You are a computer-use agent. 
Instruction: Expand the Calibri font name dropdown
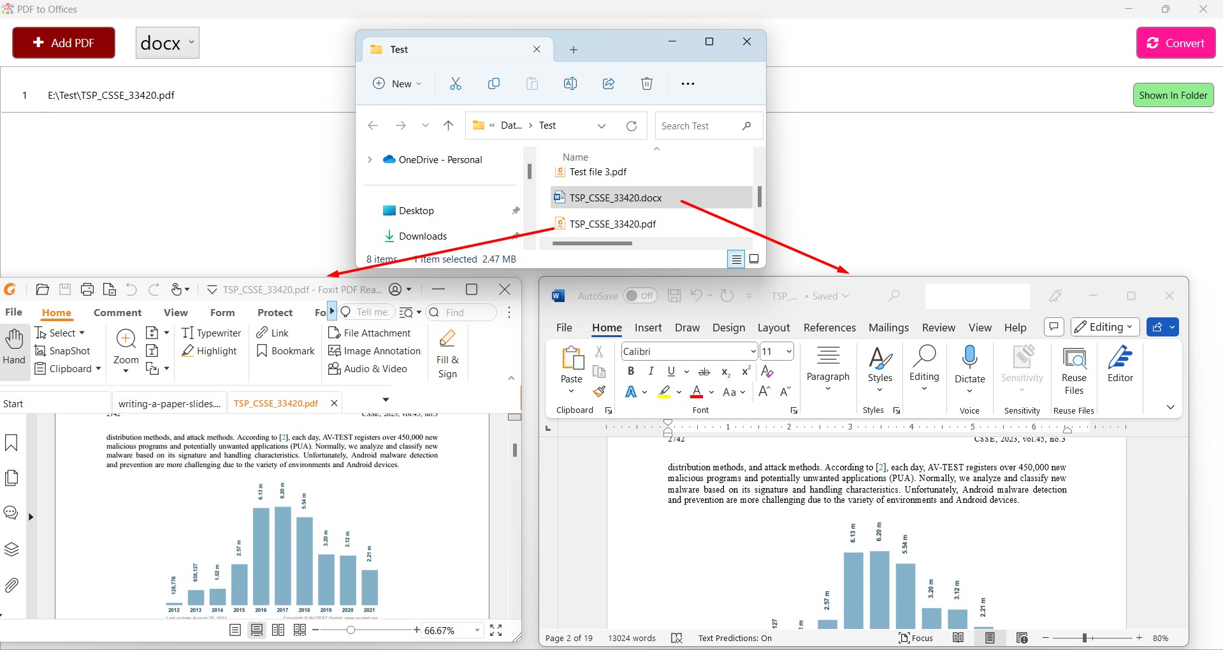(x=753, y=351)
